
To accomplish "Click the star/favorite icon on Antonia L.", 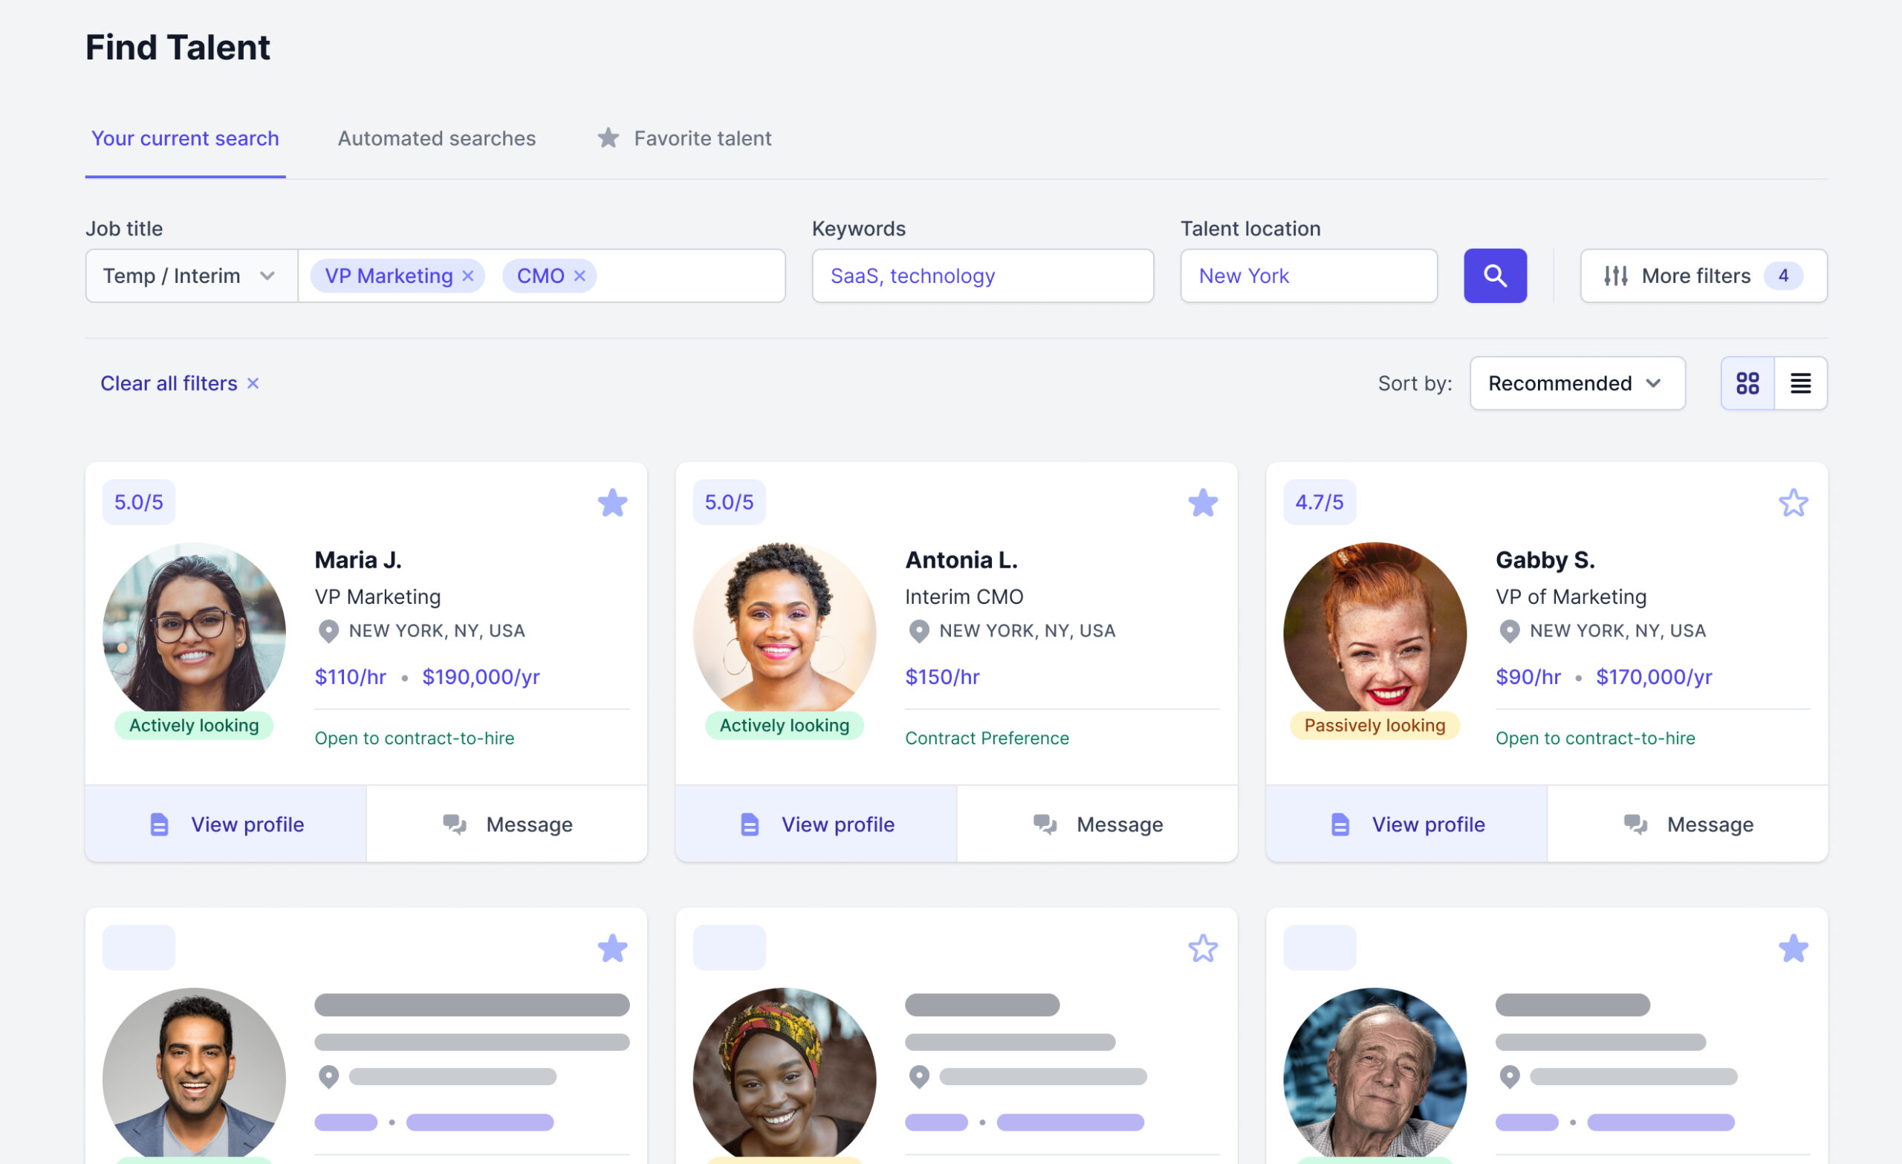I will [x=1201, y=503].
